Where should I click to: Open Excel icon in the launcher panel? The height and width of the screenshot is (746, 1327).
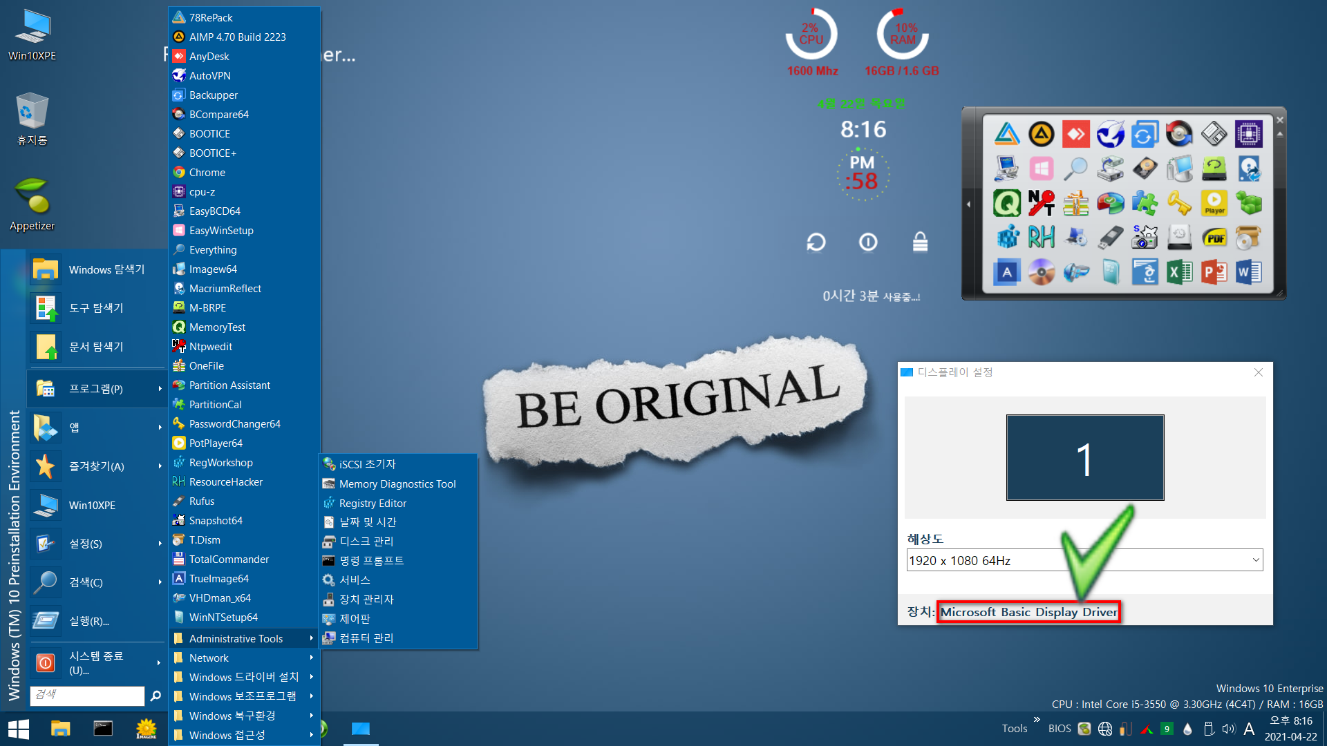[1179, 272]
